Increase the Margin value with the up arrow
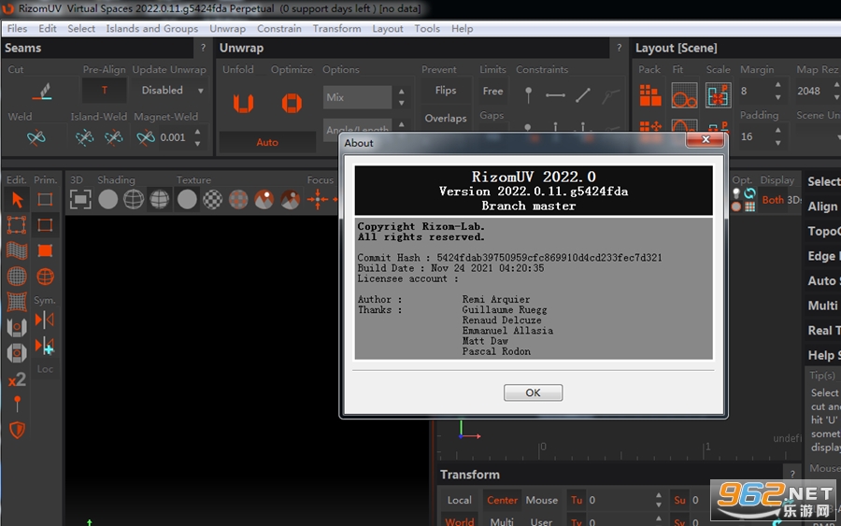 [x=777, y=85]
